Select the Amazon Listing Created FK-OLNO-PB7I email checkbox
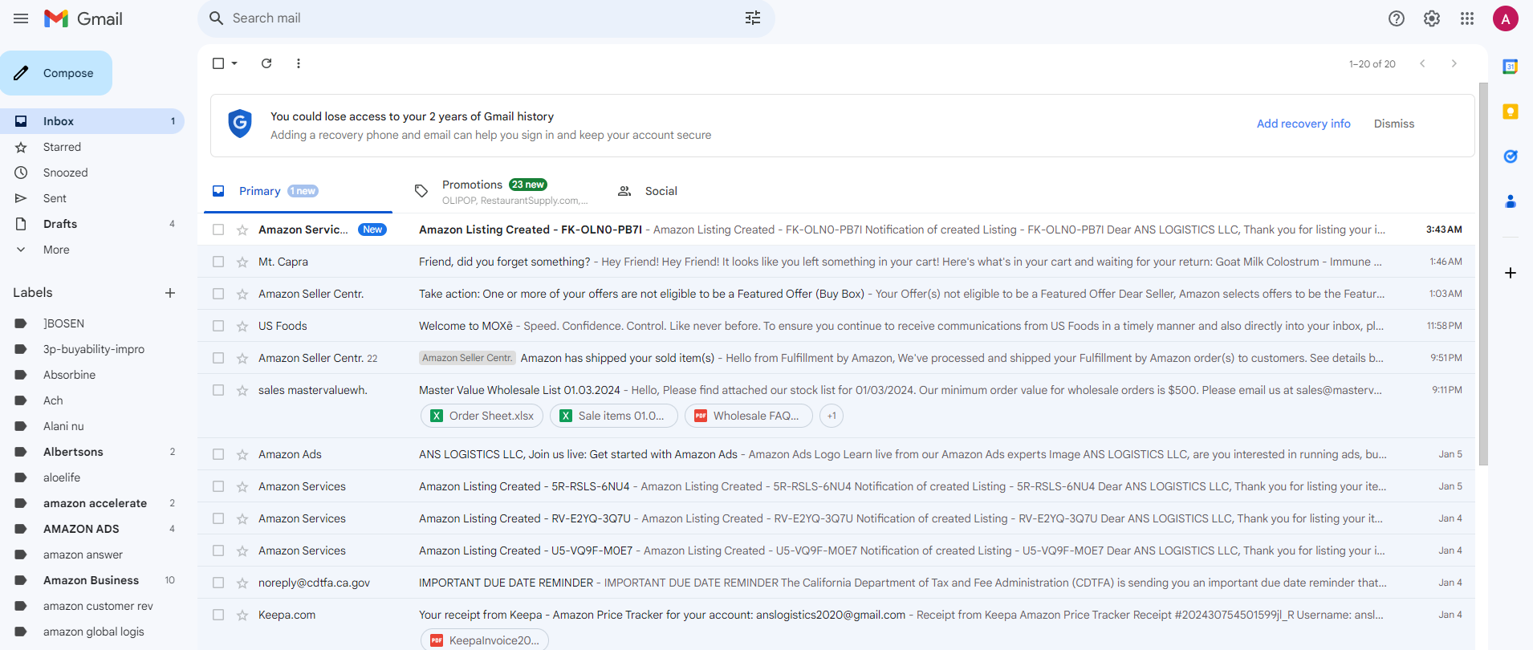Image resolution: width=1533 pixels, height=650 pixels. point(218,230)
